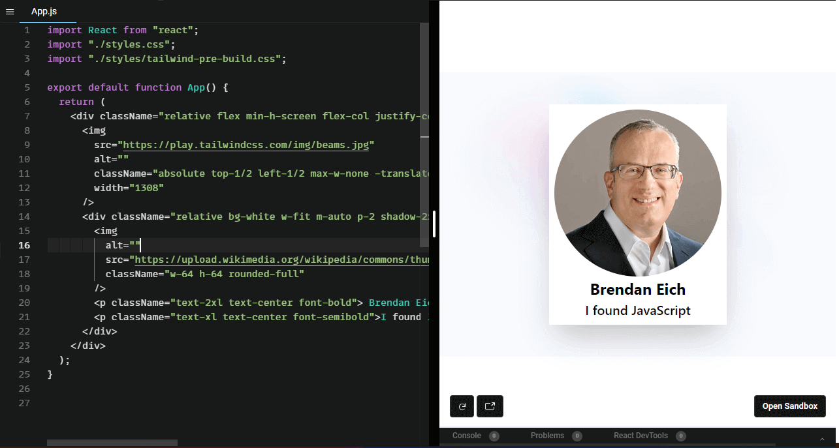This screenshot has width=839, height=448.
Task: Click the Problems count badge
Action: 577,436
